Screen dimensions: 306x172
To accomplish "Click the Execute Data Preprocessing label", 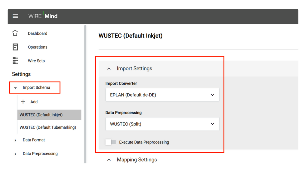I will [144, 142].
